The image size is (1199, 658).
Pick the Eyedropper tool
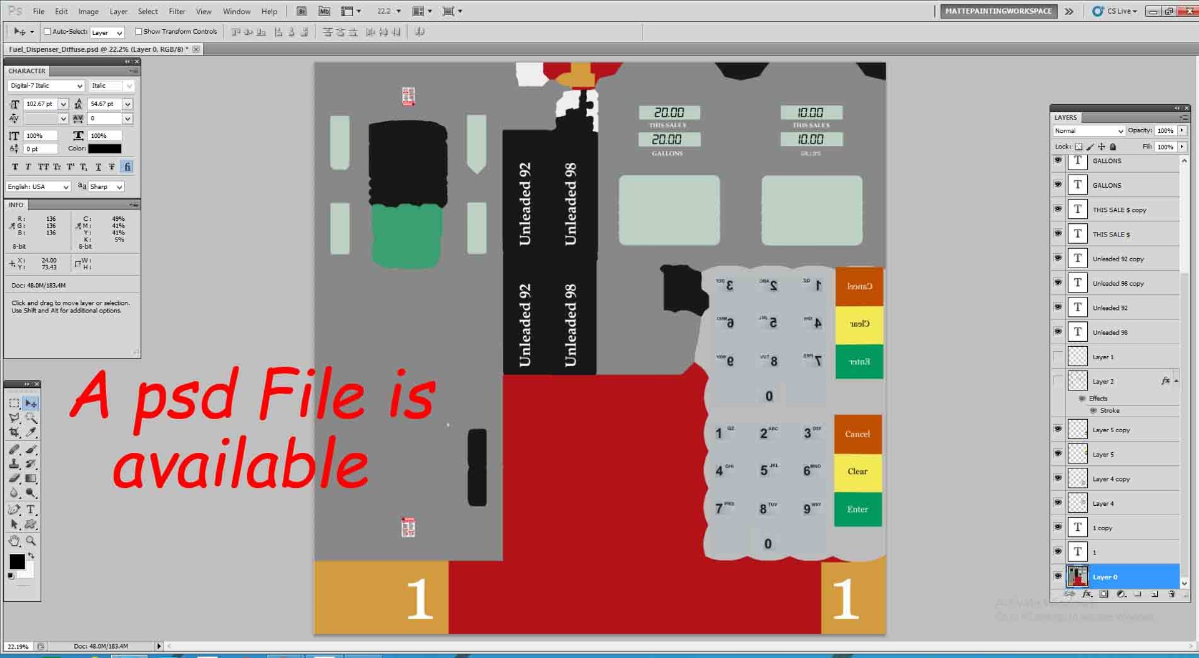click(31, 432)
